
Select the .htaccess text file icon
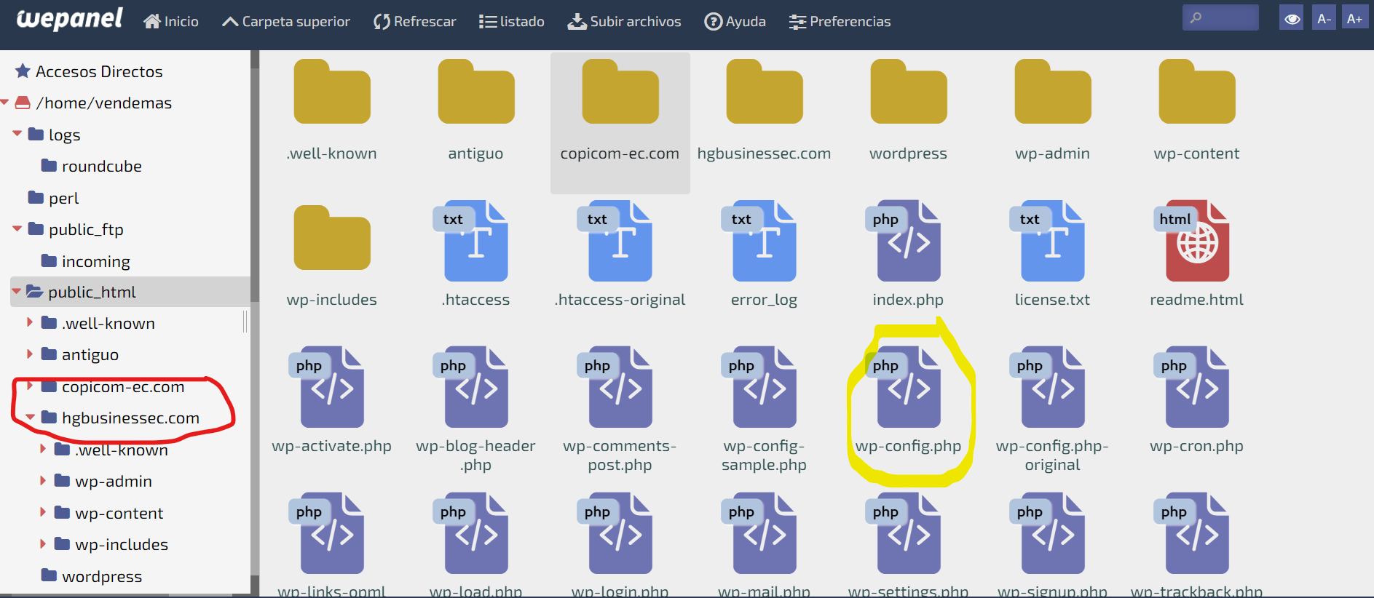click(x=471, y=241)
